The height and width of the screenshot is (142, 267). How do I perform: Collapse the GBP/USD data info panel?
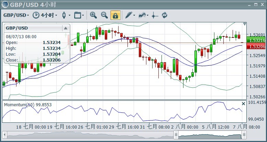[66, 28]
